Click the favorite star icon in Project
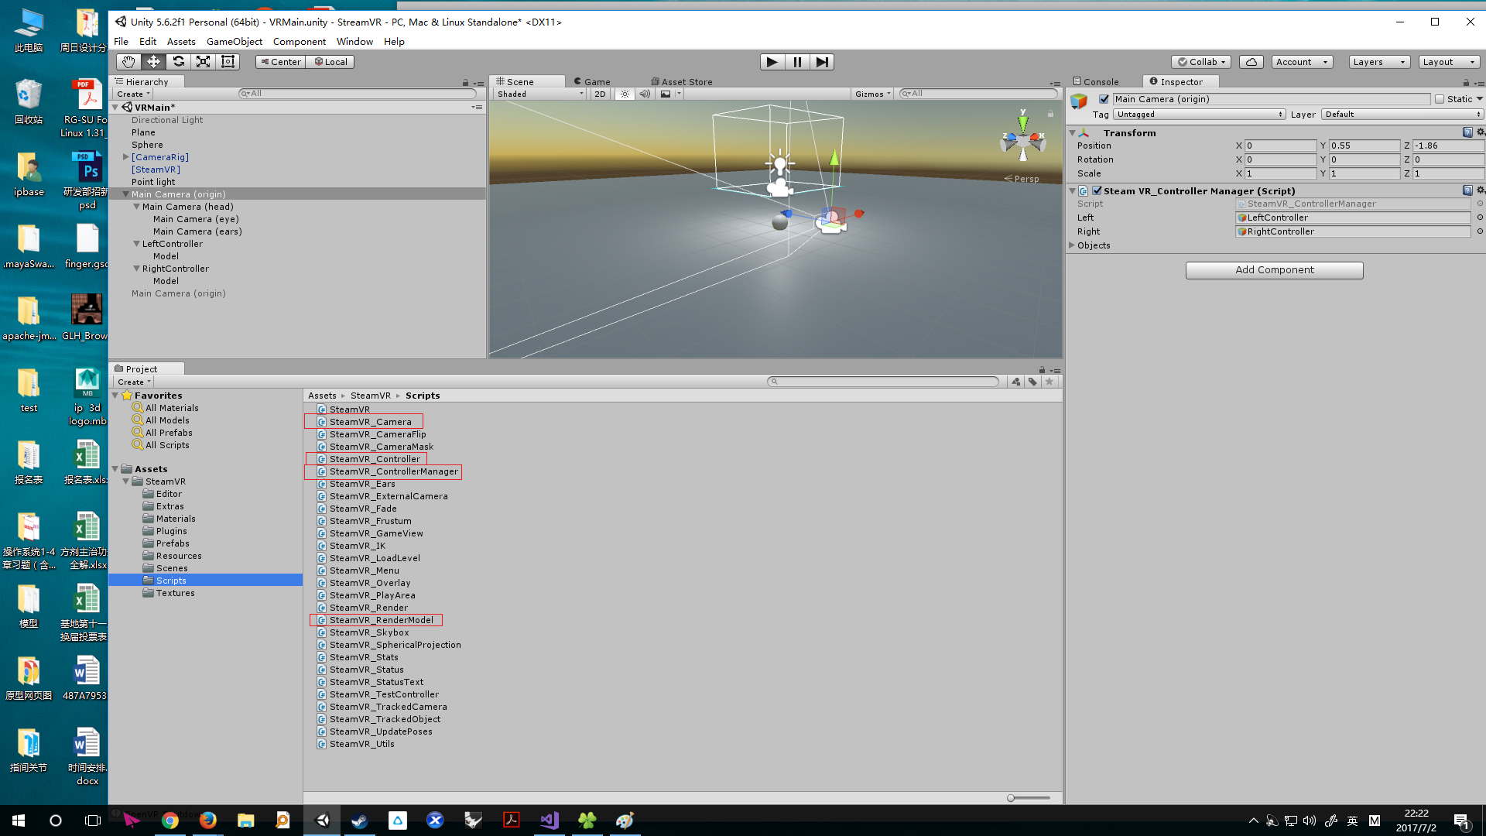This screenshot has width=1486, height=836. point(1049,382)
